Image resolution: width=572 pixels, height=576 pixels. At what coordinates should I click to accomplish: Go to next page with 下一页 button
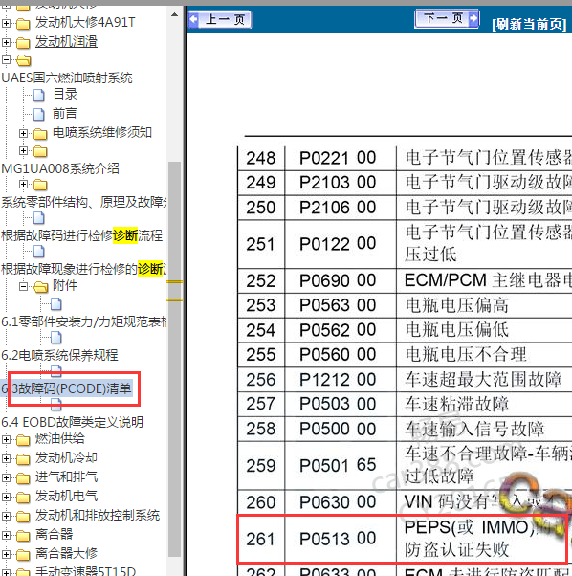(447, 18)
